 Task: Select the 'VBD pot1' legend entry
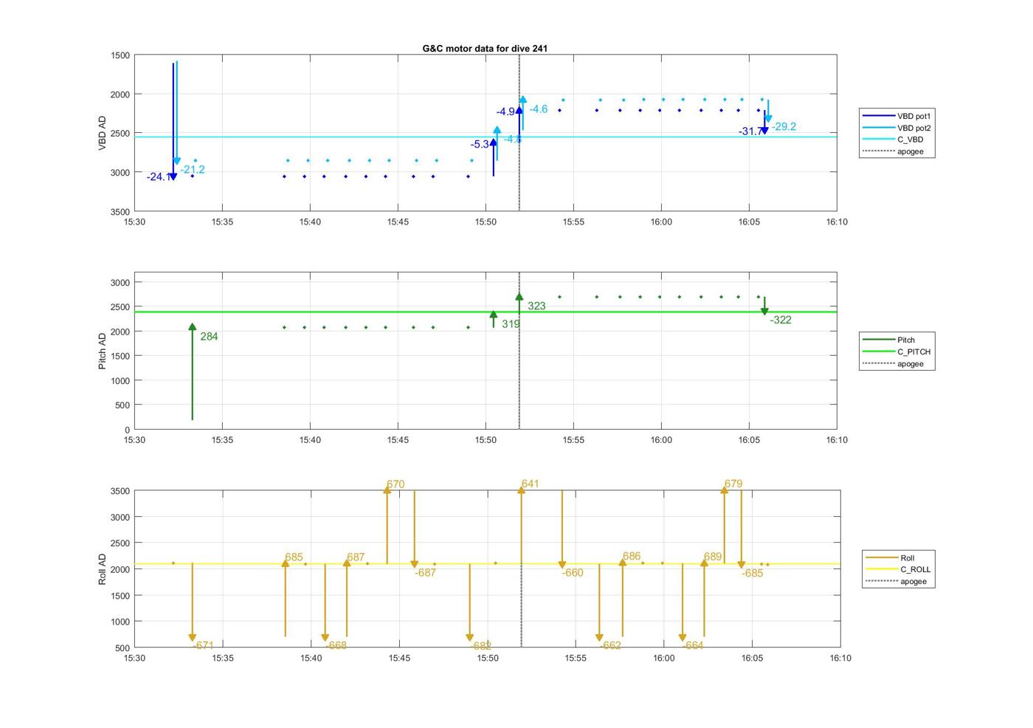pos(896,116)
